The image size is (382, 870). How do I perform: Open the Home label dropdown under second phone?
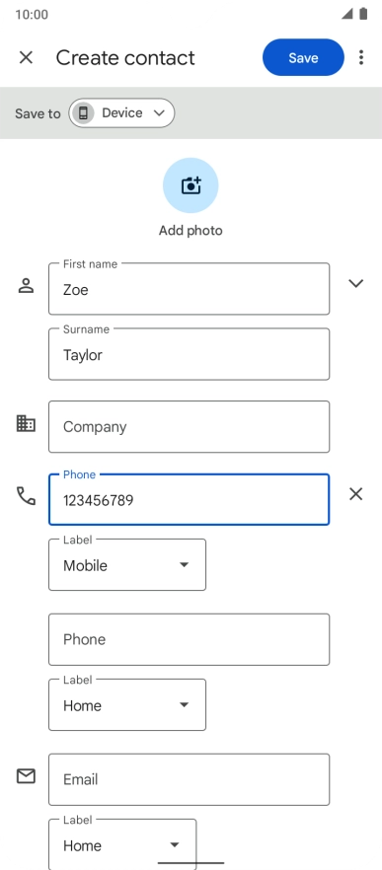pos(127,704)
